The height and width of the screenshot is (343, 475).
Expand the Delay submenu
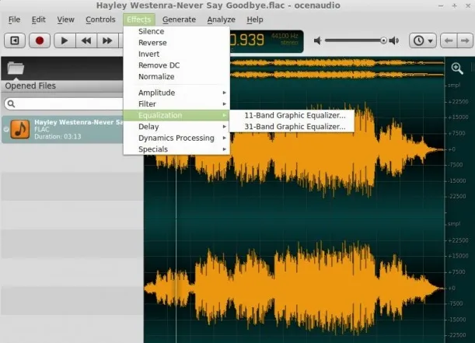[176, 127]
